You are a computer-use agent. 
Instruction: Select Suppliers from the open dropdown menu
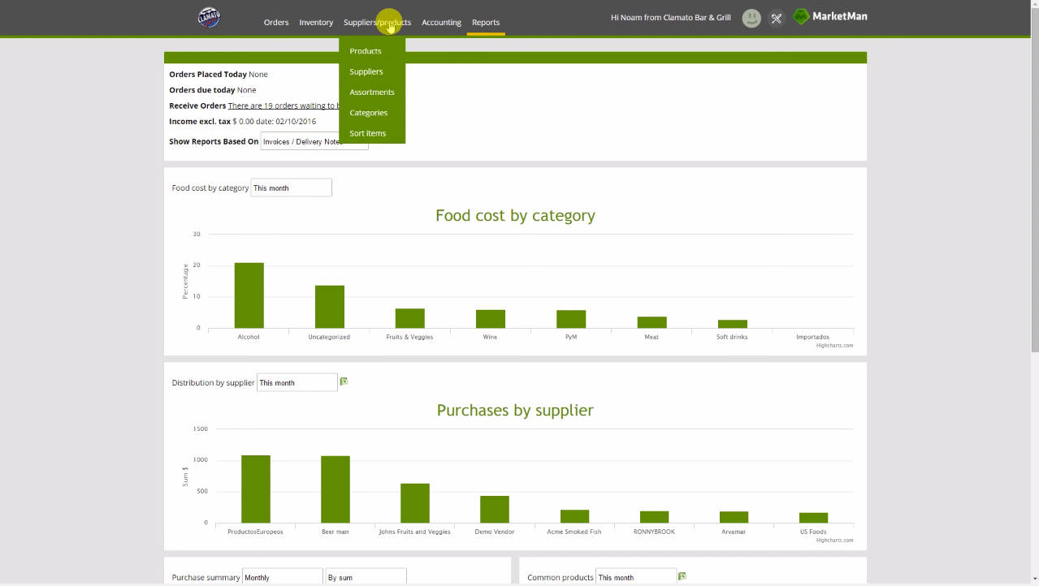pyautogui.click(x=366, y=71)
